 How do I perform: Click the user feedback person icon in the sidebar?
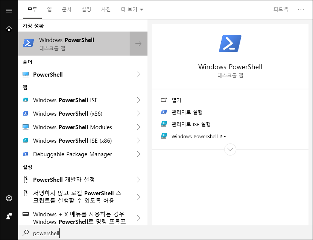point(9,216)
